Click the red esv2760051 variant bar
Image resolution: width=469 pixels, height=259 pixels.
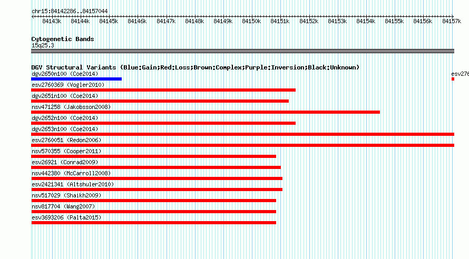(242, 145)
